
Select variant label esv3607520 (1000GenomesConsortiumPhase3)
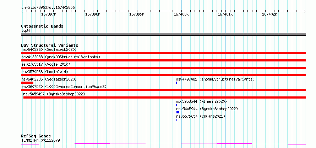(64, 87)
